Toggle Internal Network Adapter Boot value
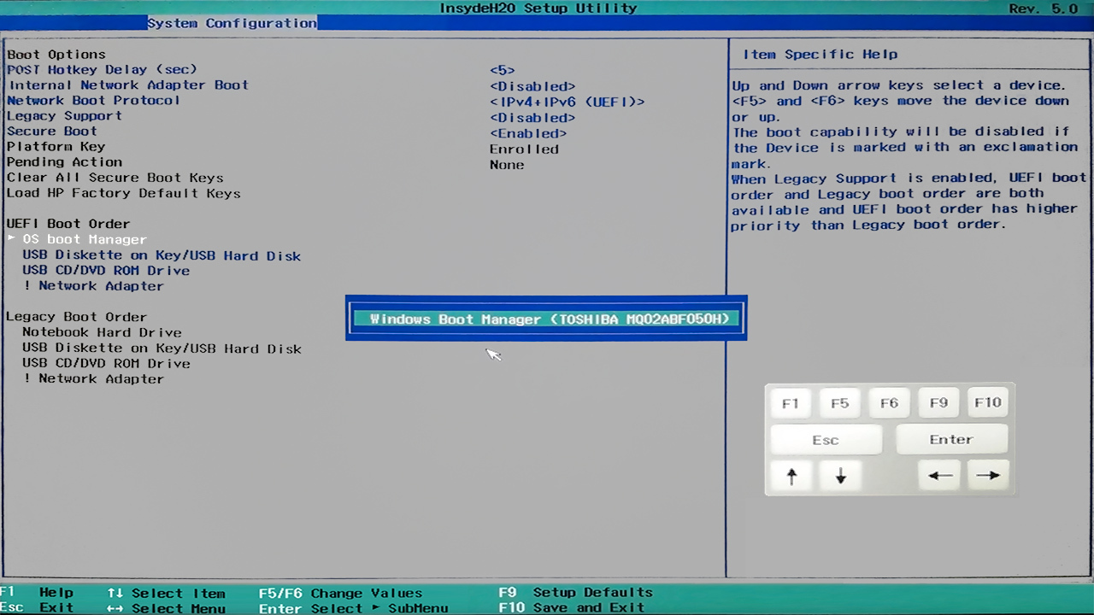The width and height of the screenshot is (1094, 615). pyautogui.click(x=532, y=86)
